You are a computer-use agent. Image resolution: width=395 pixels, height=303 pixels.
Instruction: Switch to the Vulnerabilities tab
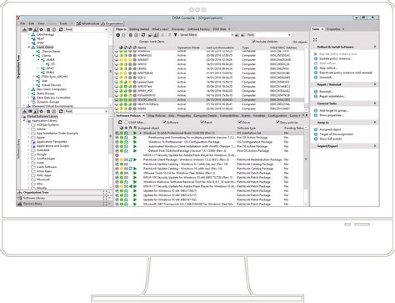(229, 116)
